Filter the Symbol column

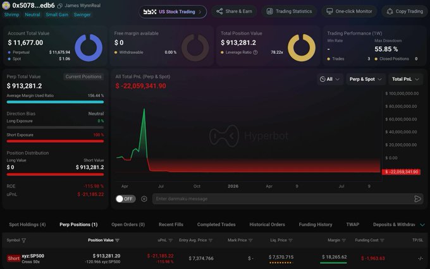(24, 240)
